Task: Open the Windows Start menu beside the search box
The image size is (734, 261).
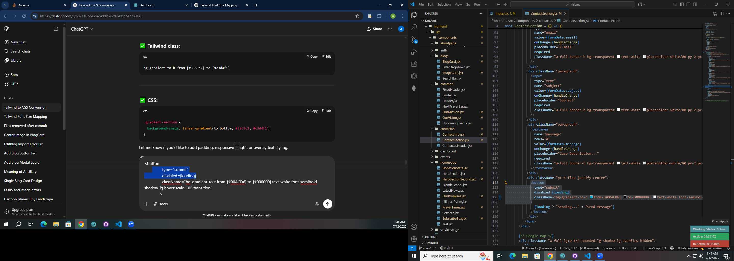Action: pos(414,256)
